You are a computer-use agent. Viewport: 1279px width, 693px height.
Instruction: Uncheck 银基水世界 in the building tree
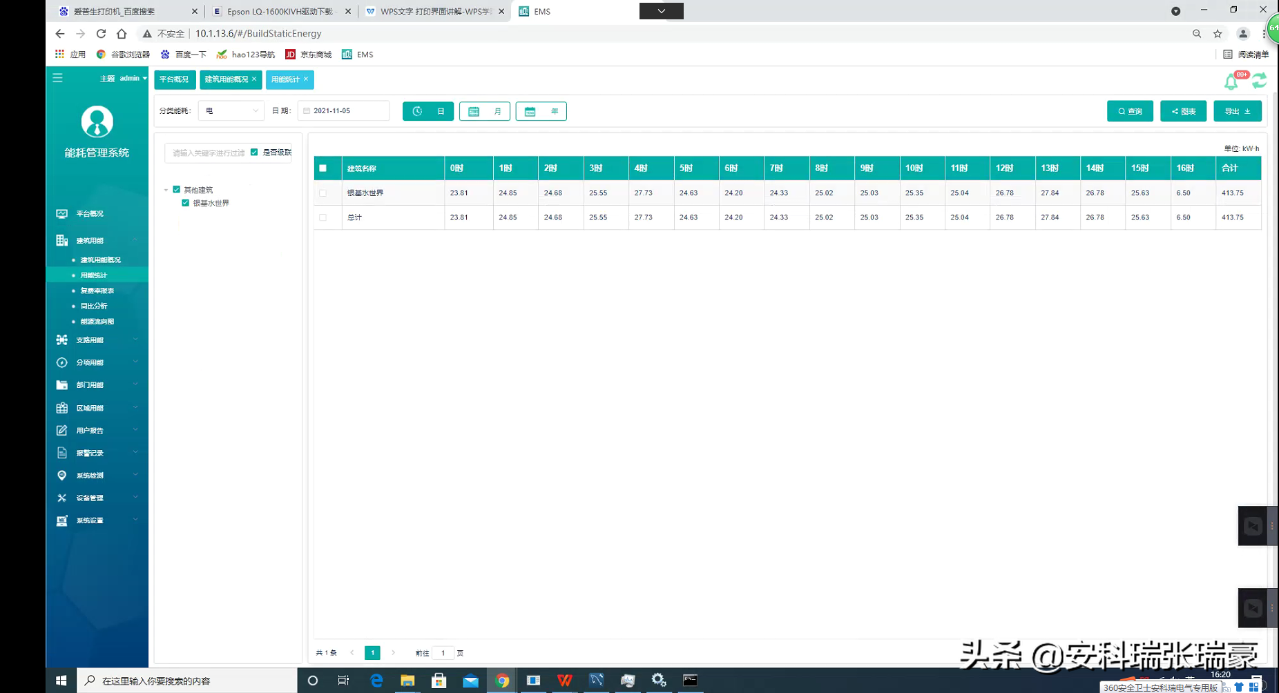(x=185, y=203)
